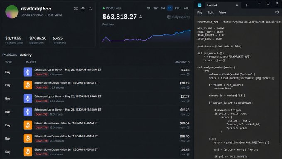Viewport: 282px width, 159px height.
Task: Select the 1Y profit range
Action: click(170, 8)
